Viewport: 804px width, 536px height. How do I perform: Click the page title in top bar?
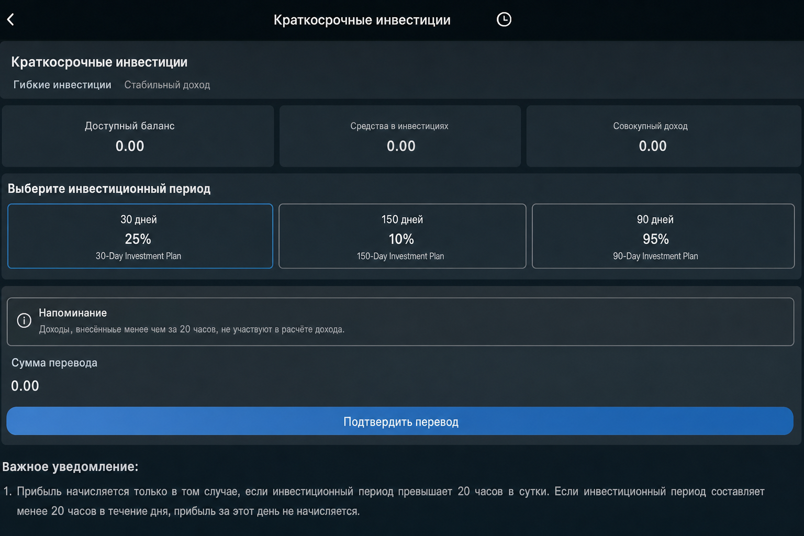tap(362, 20)
